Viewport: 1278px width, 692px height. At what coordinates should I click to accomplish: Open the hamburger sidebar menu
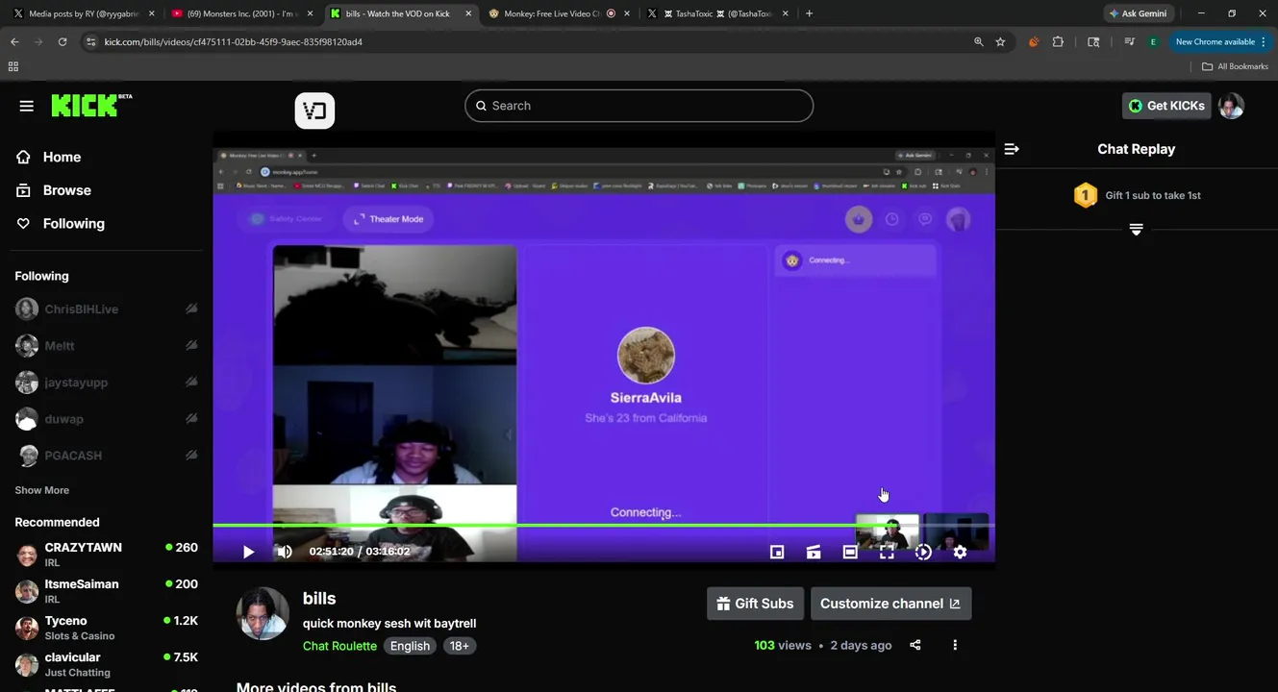click(26, 106)
